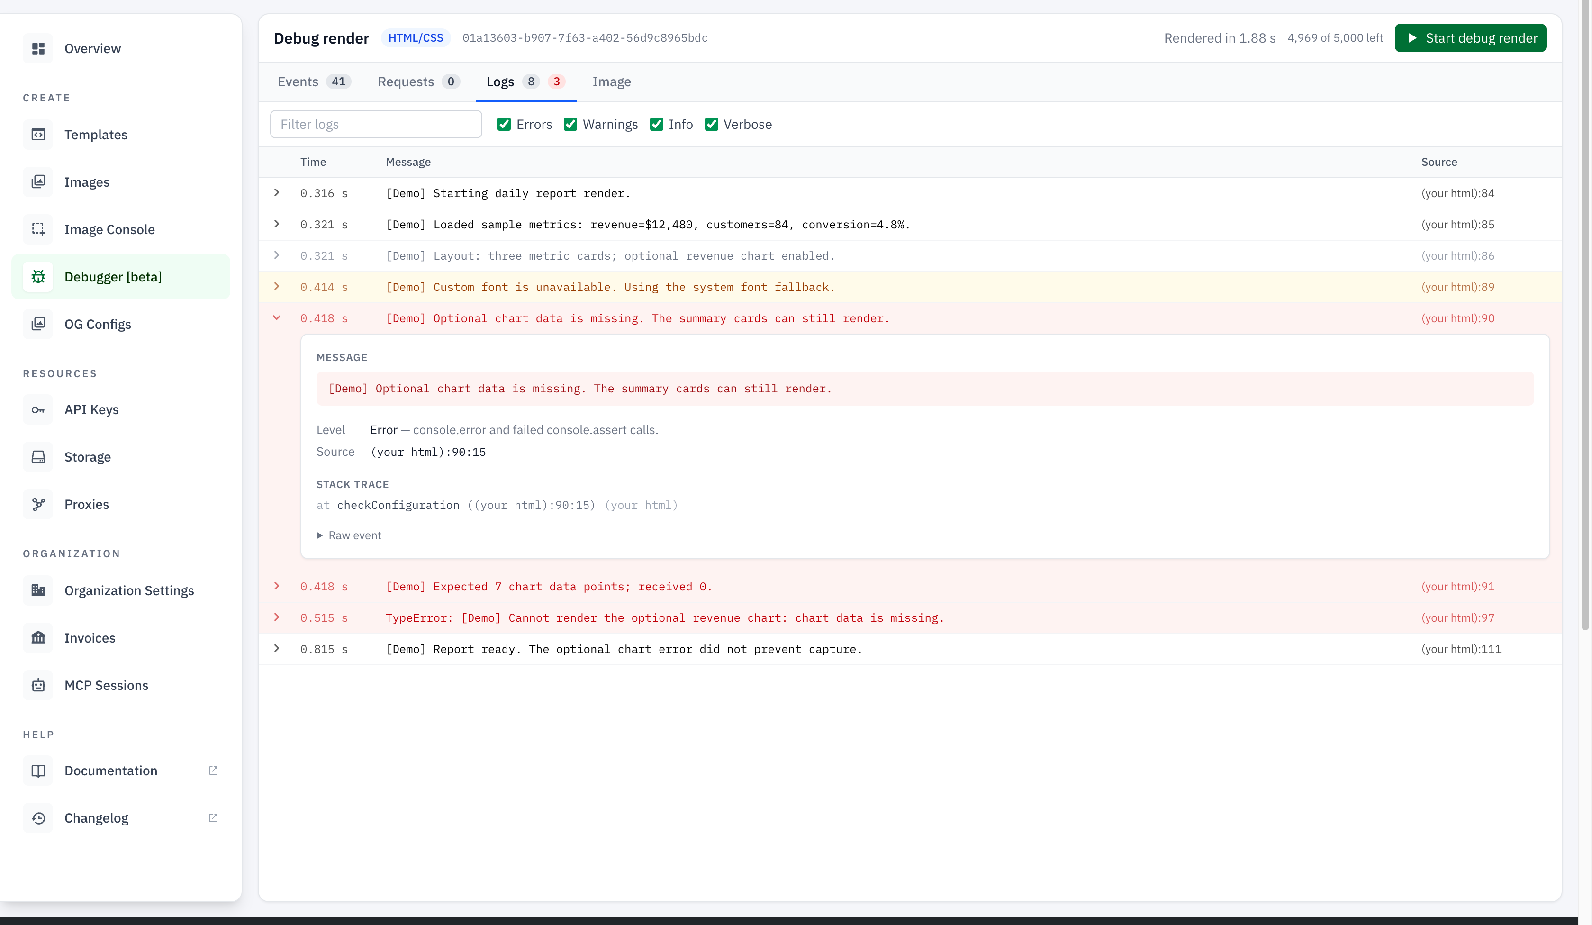The image size is (1592, 925).
Task: Click the Proxies branch icon
Action: tap(38, 504)
